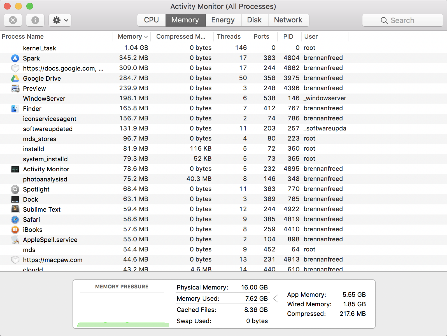Click the 165.8 MB Finder memory value
This screenshot has width=447, height=336.
[134, 108]
